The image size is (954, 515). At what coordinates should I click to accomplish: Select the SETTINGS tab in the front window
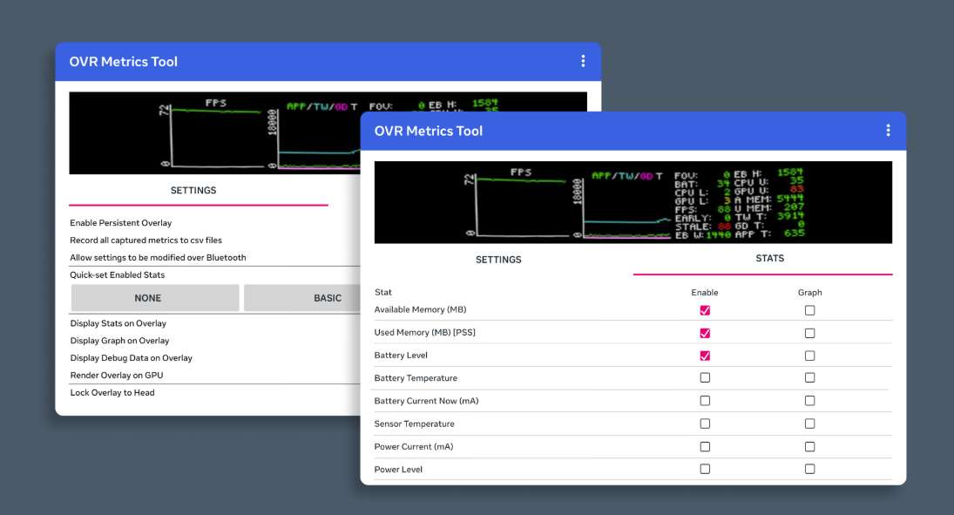pyautogui.click(x=498, y=260)
